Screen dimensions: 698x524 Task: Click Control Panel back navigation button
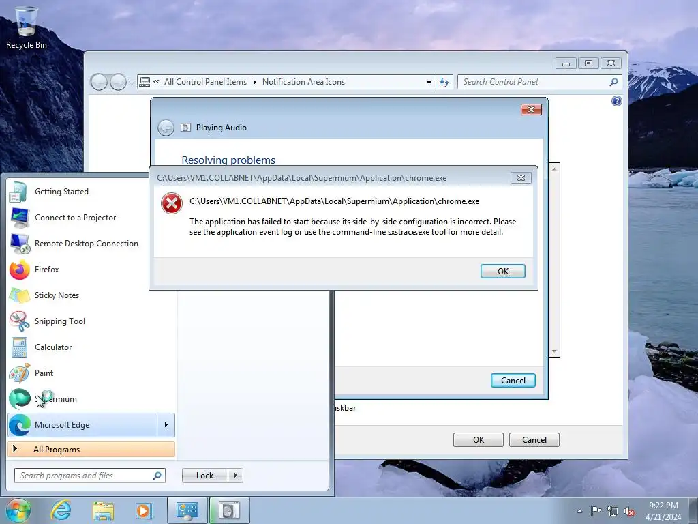(99, 82)
